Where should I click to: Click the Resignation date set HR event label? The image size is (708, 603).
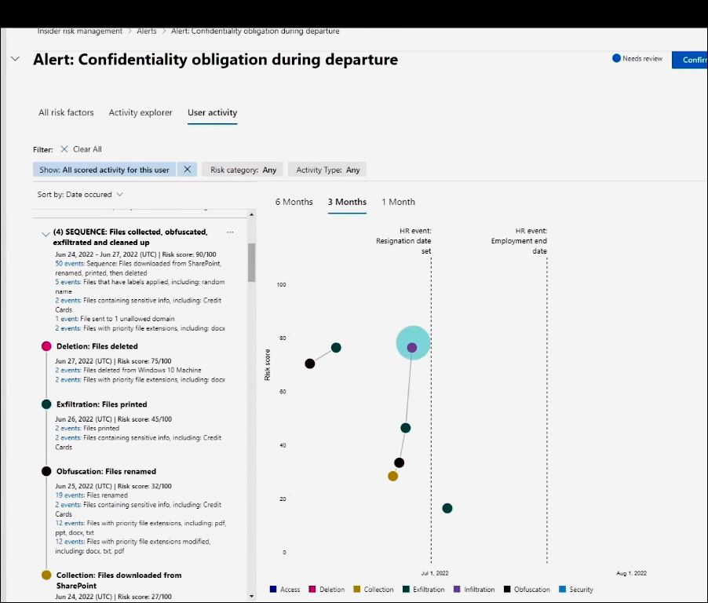(x=403, y=241)
